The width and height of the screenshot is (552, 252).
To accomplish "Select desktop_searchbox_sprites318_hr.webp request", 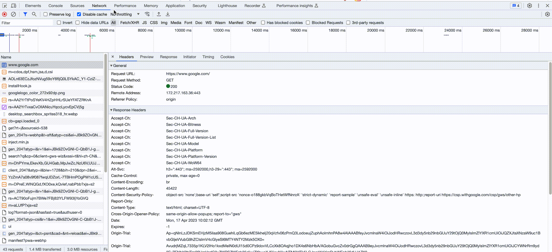I will 52,114.
